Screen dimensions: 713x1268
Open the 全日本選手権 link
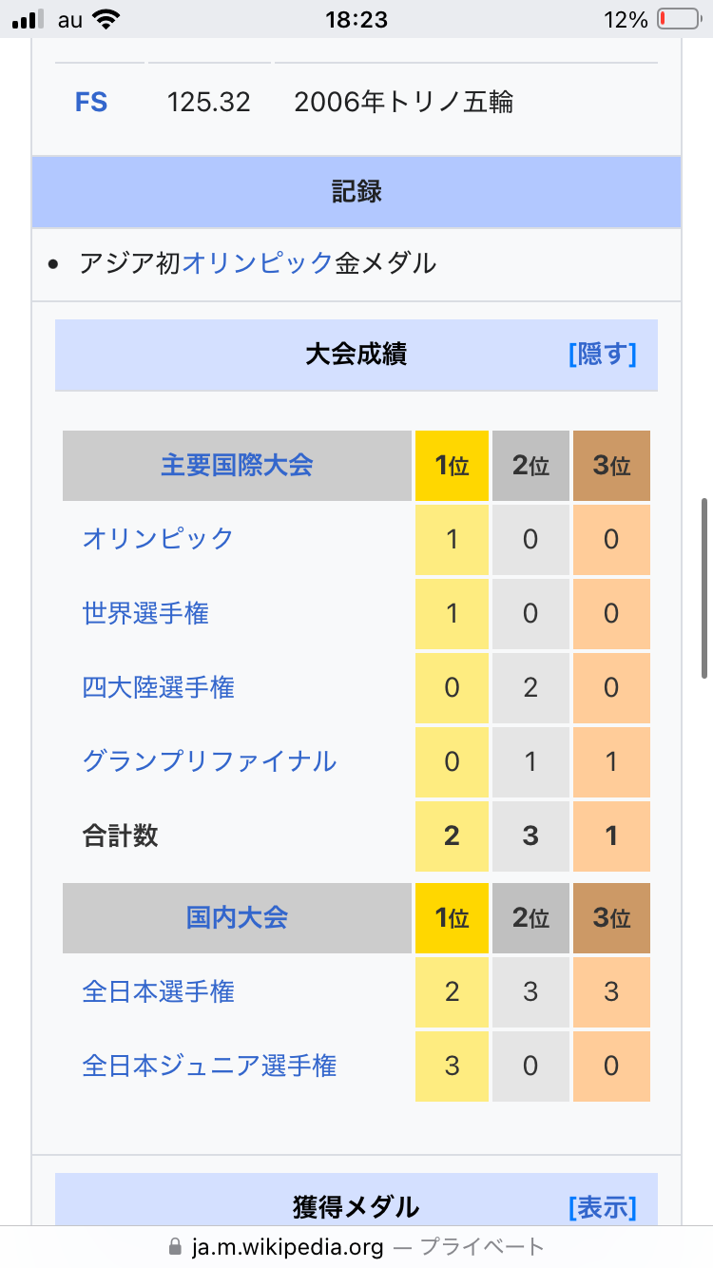[158, 992]
